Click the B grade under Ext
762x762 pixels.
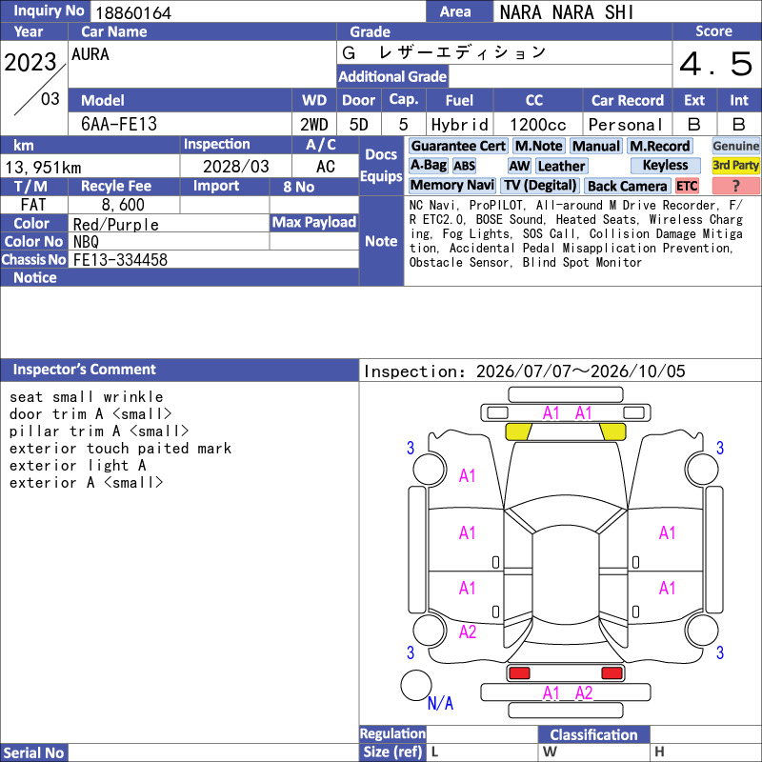694,125
